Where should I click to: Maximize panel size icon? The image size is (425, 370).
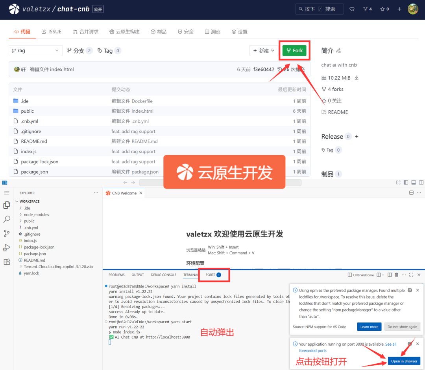coord(411,275)
